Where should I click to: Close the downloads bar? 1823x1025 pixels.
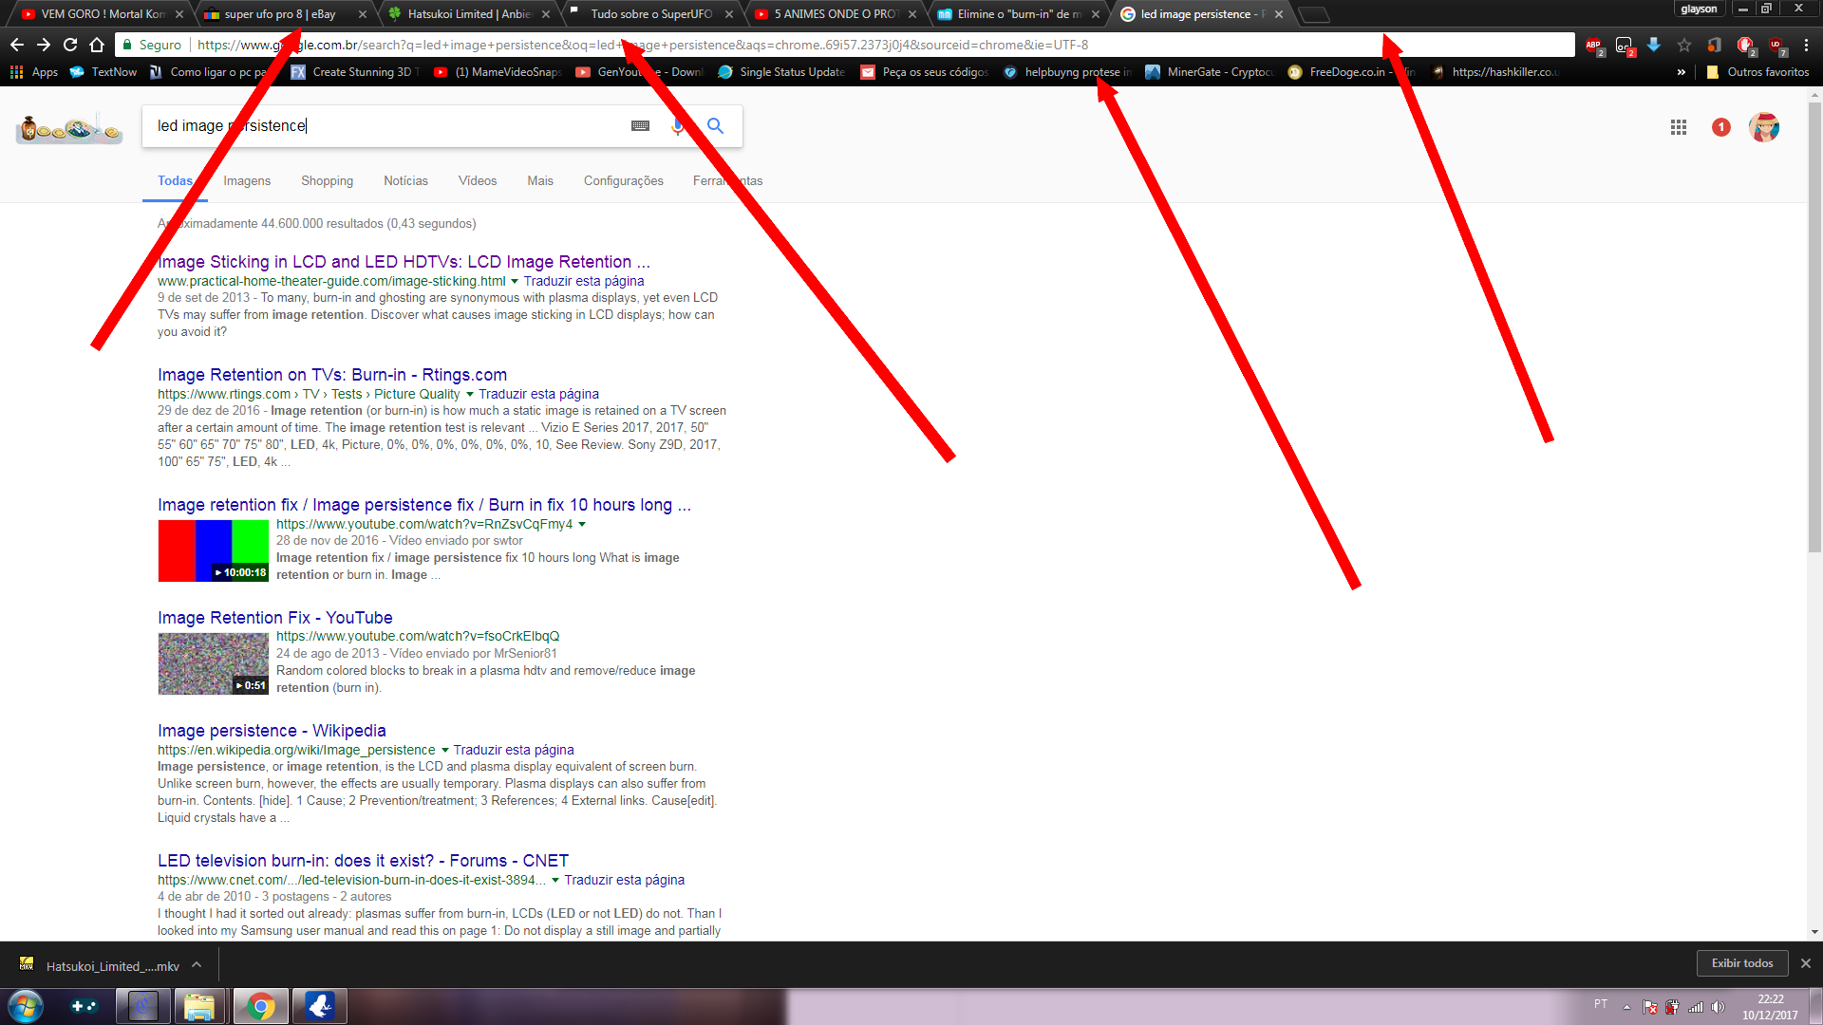point(1806,963)
